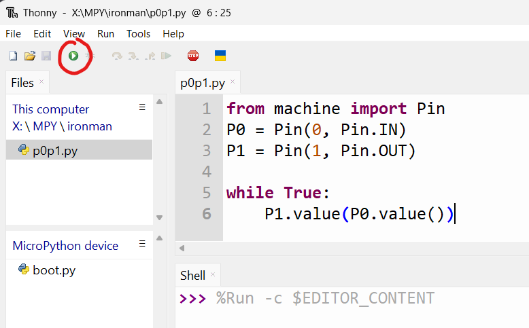
Task: Open the Run menu
Action: [105, 33]
